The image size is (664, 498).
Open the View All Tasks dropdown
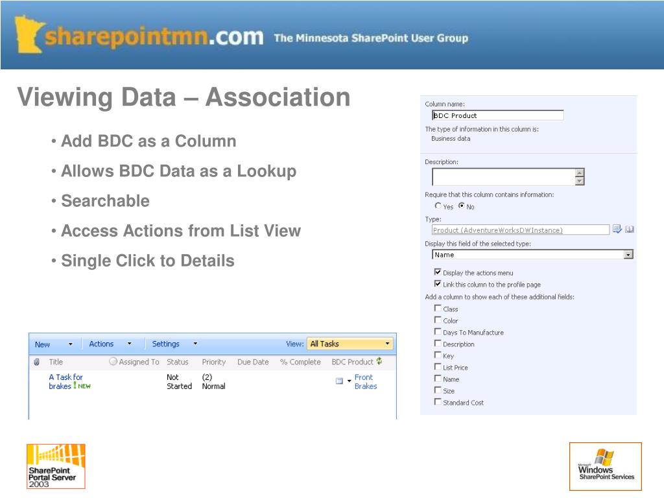(x=350, y=344)
